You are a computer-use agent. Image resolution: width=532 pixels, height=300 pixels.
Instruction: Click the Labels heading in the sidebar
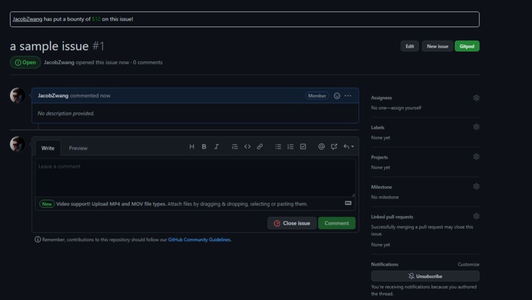pyautogui.click(x=378, y=128)
